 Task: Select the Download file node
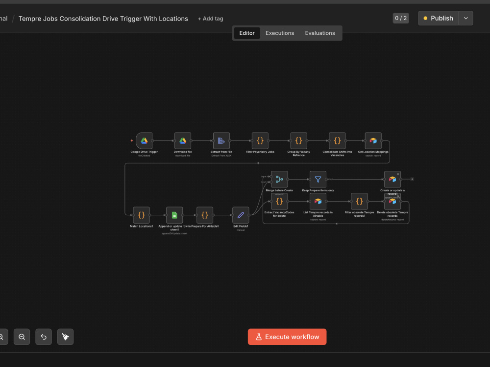point(183,141)
